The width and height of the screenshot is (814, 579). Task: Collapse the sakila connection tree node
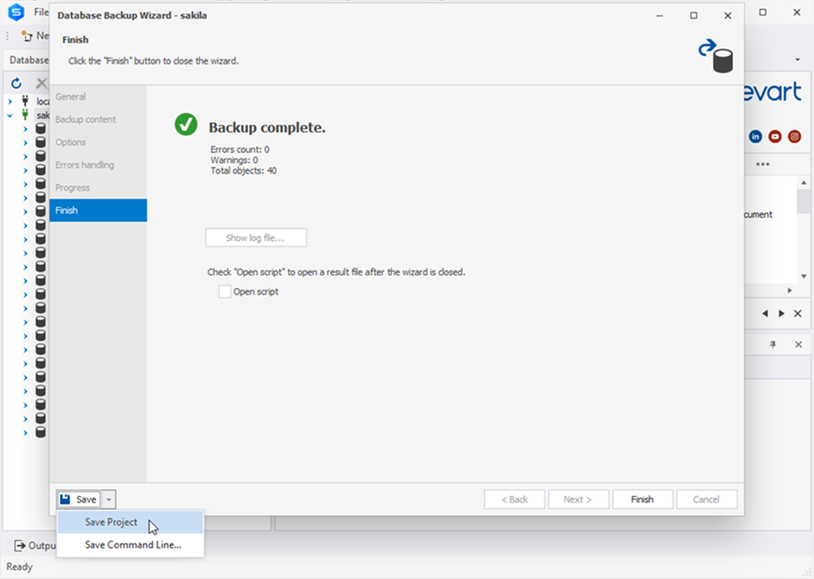pos(10,115)
